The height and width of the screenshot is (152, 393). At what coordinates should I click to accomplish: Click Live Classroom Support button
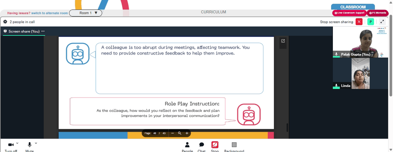tap(349, 13)
